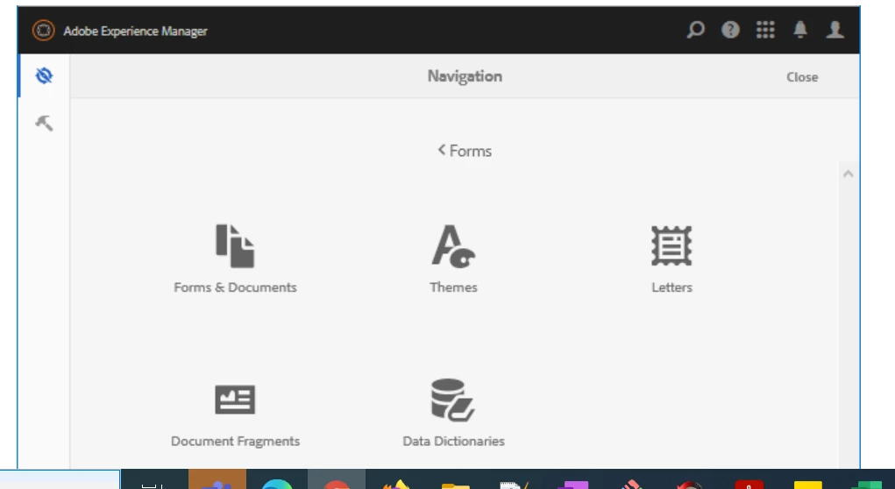Open the notifications bell

[x=800, y=30]
